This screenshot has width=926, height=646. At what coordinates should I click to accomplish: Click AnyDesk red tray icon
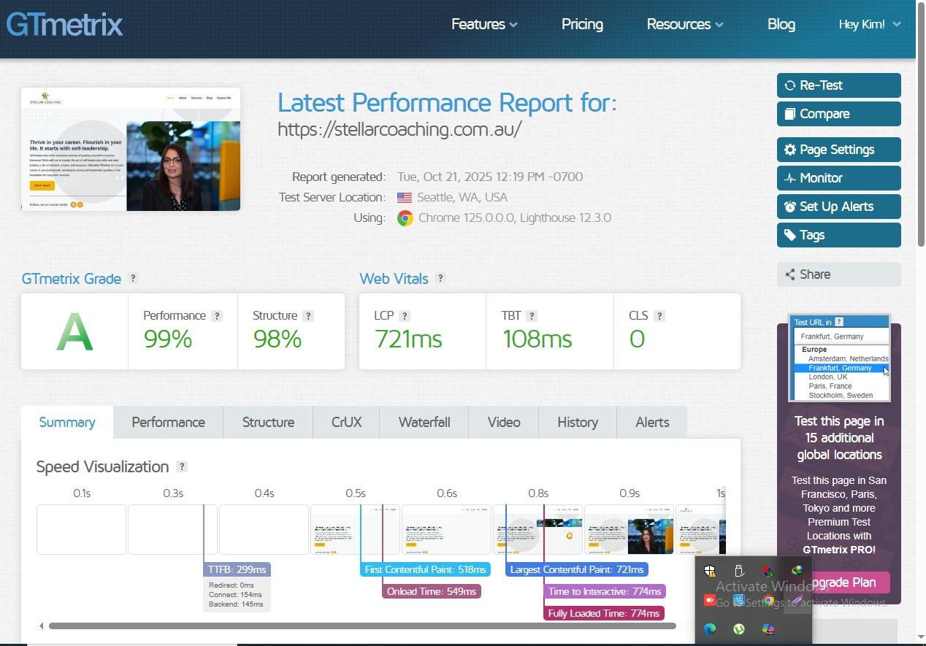click(709, 600)
